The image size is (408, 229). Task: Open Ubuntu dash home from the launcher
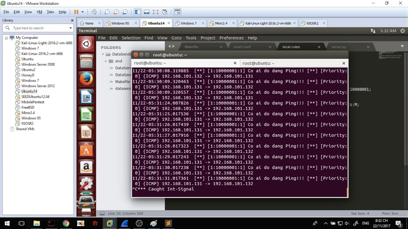pos(86,44)
